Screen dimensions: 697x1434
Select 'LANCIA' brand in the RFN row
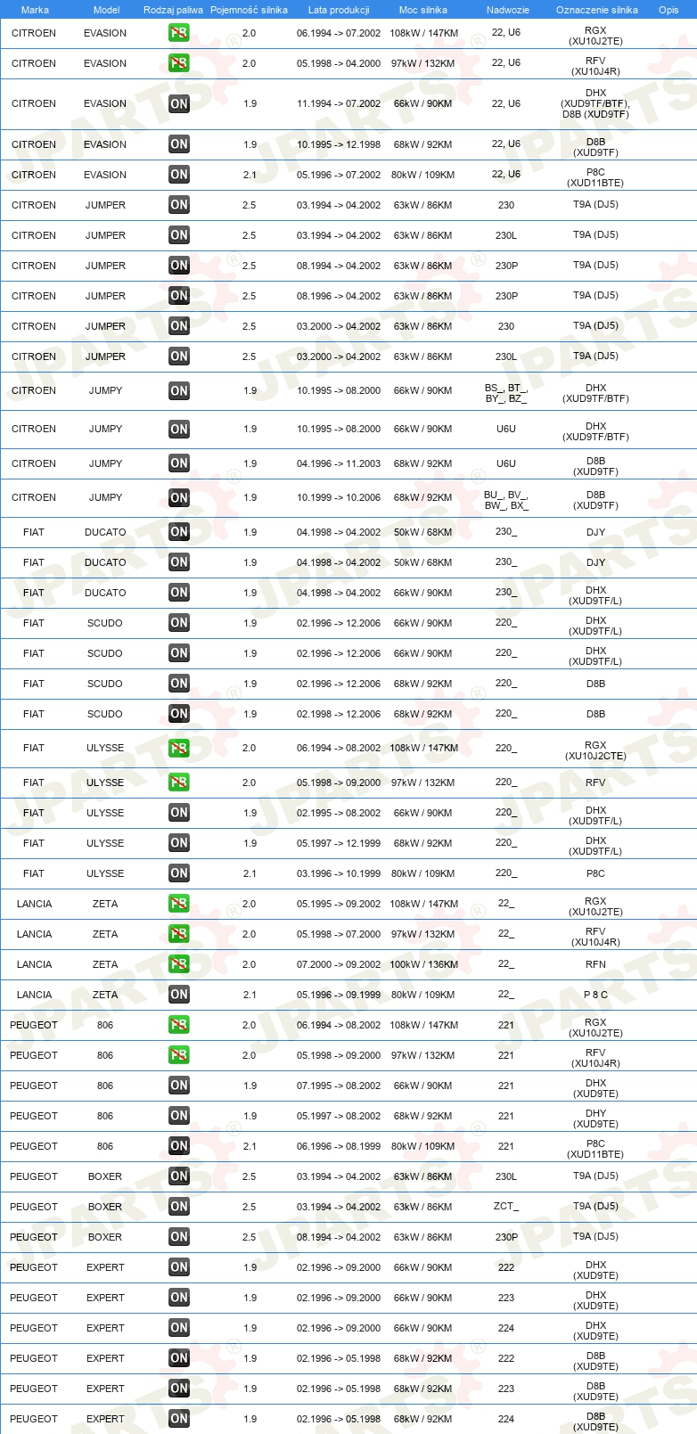click(34, 964)
